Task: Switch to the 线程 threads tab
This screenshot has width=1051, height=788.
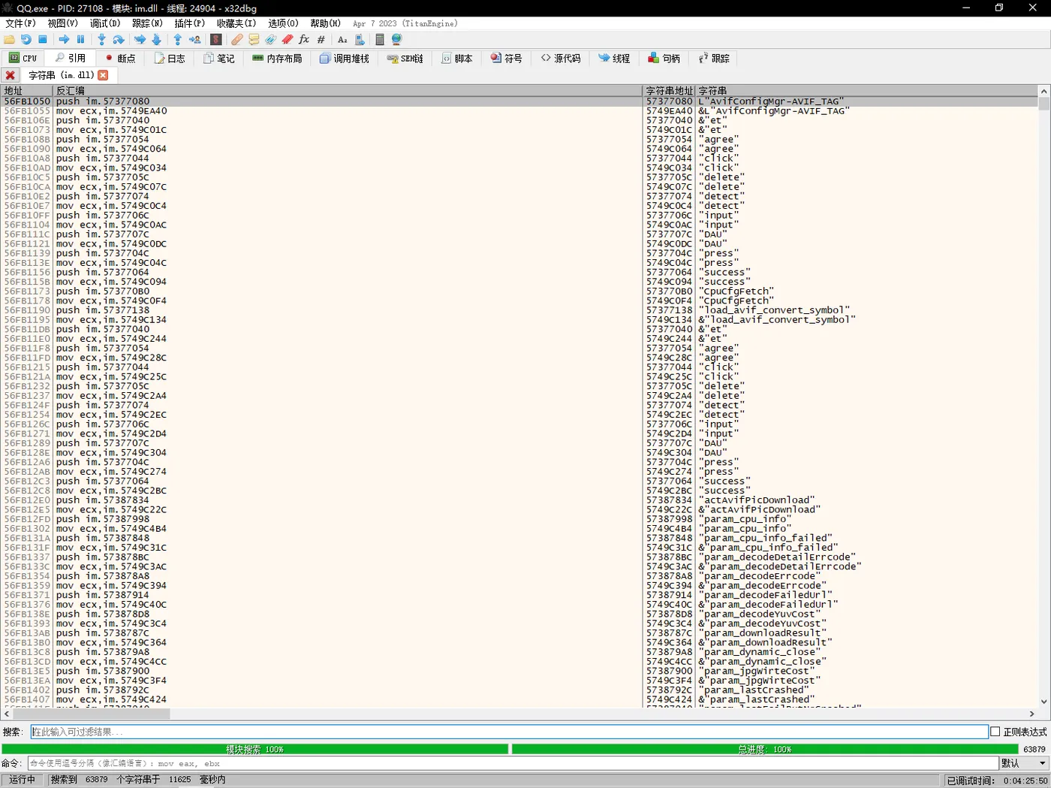Action: (x=614, y=59)
